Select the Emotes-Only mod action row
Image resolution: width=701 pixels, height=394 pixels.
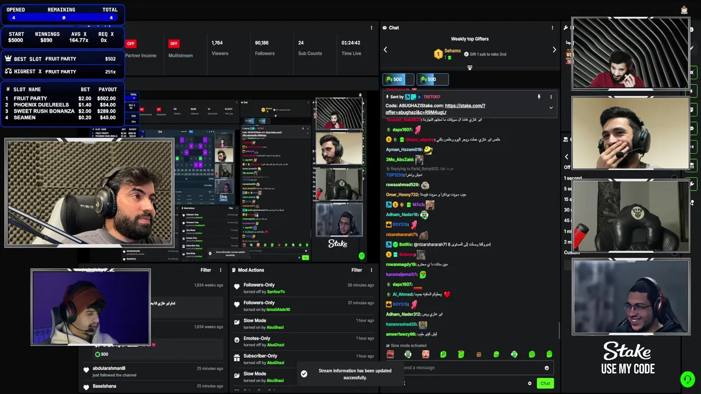[304, 341]
